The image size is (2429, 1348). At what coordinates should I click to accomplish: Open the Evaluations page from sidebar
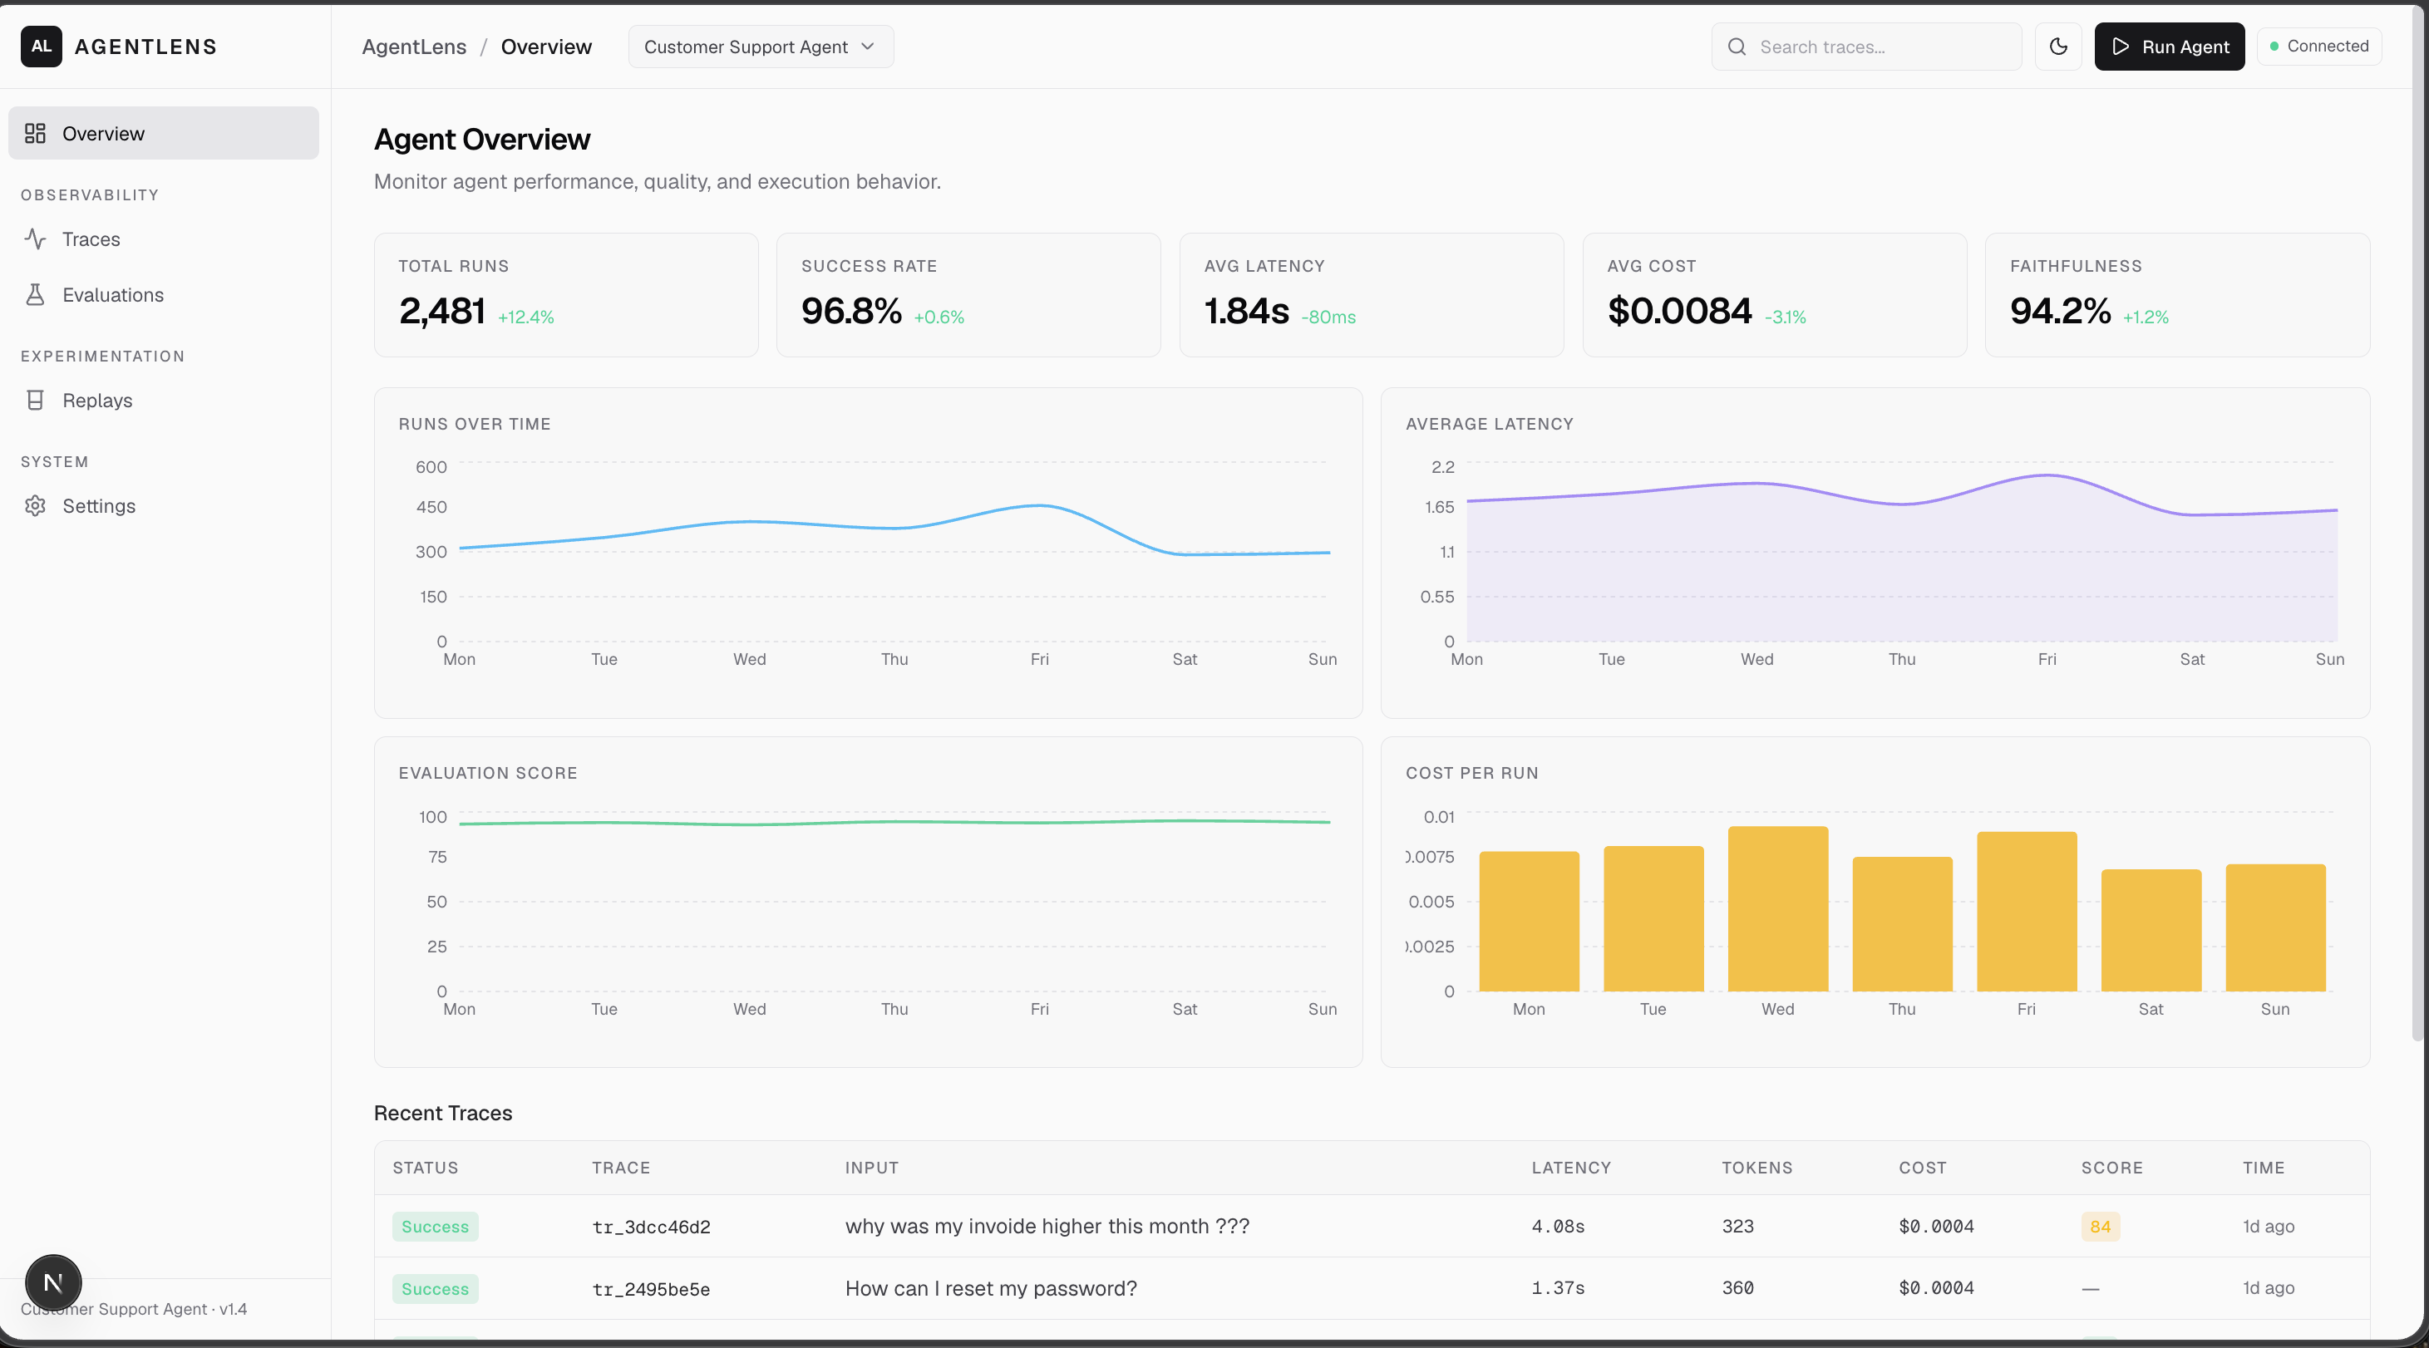[163, 294]
